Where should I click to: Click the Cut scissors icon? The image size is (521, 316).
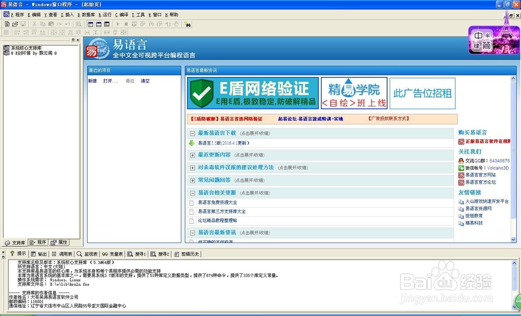pyautogui.click(x=34, y=24)
